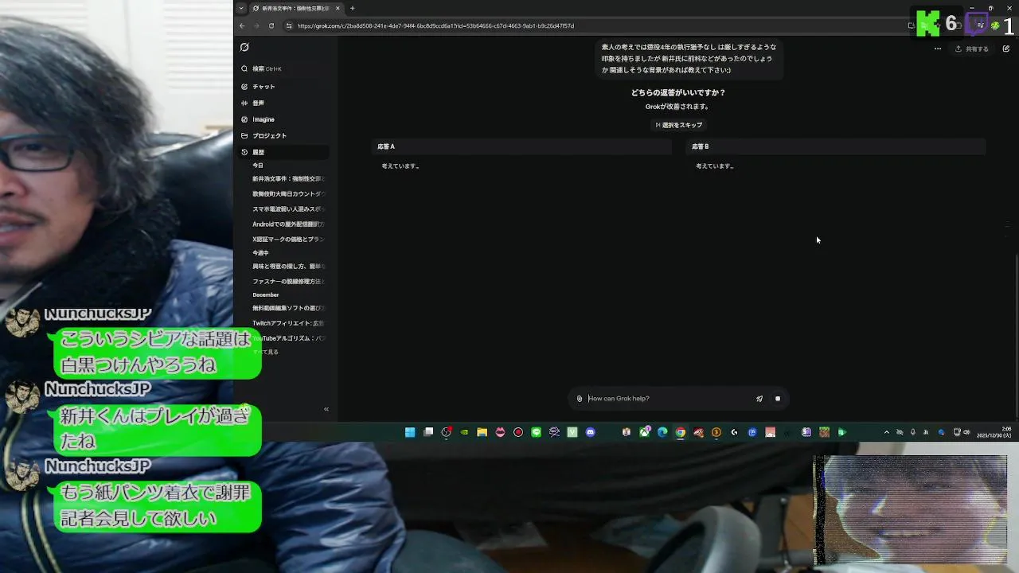Select 履歴 history in the sidebar

tap(283, 152)
